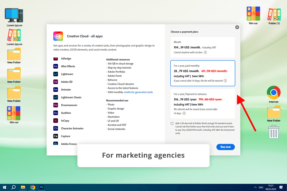Select the Month payment plan
Screen dimensions: 287x191
pyautogui.click(x=203, y=47)
